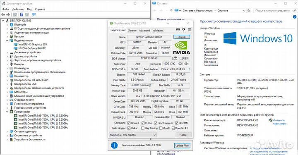Click the Камеры camera icon in the tree

tap(12, 64)
